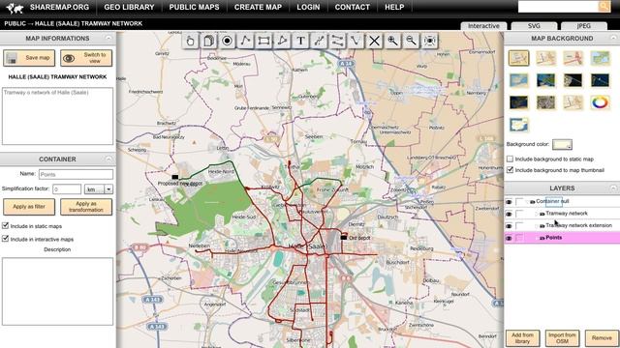
Task: Uncheck Include in static maps
Action: pyautogui.click(x=5, y=225)
